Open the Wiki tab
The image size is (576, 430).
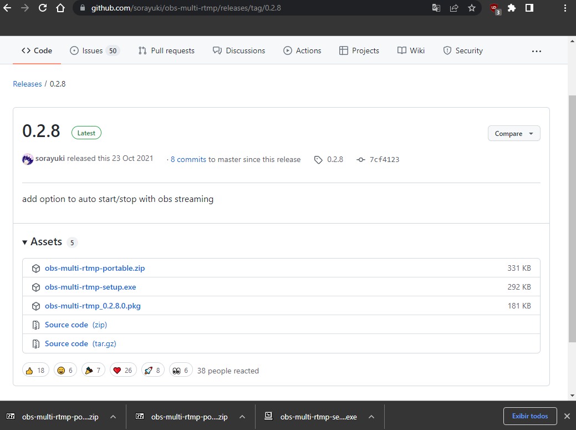tap(411, 50)
